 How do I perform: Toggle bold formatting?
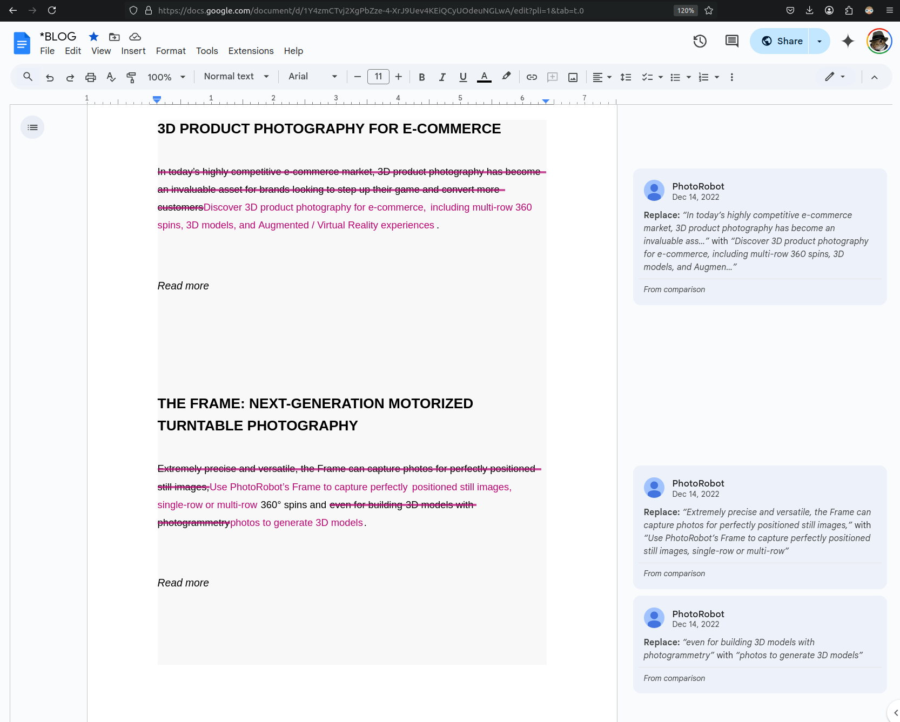point(422,77)
